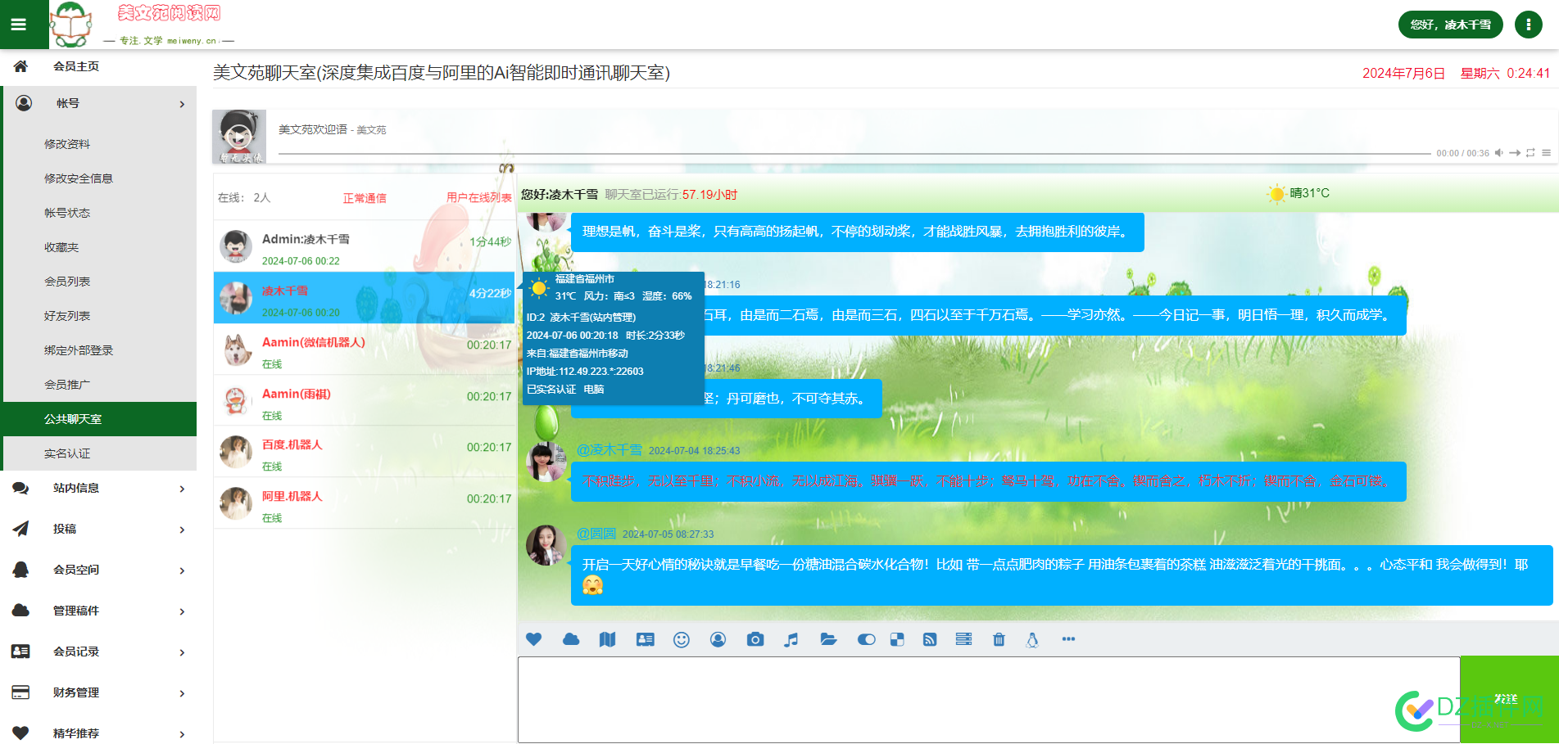Open the emoji smiley picker
This screenshot has height=744, width=1559.
[x=682, y=639]
